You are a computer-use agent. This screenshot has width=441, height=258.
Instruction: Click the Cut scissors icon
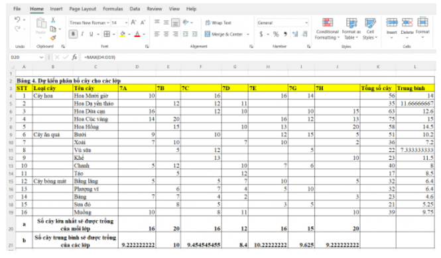point(53,20)
